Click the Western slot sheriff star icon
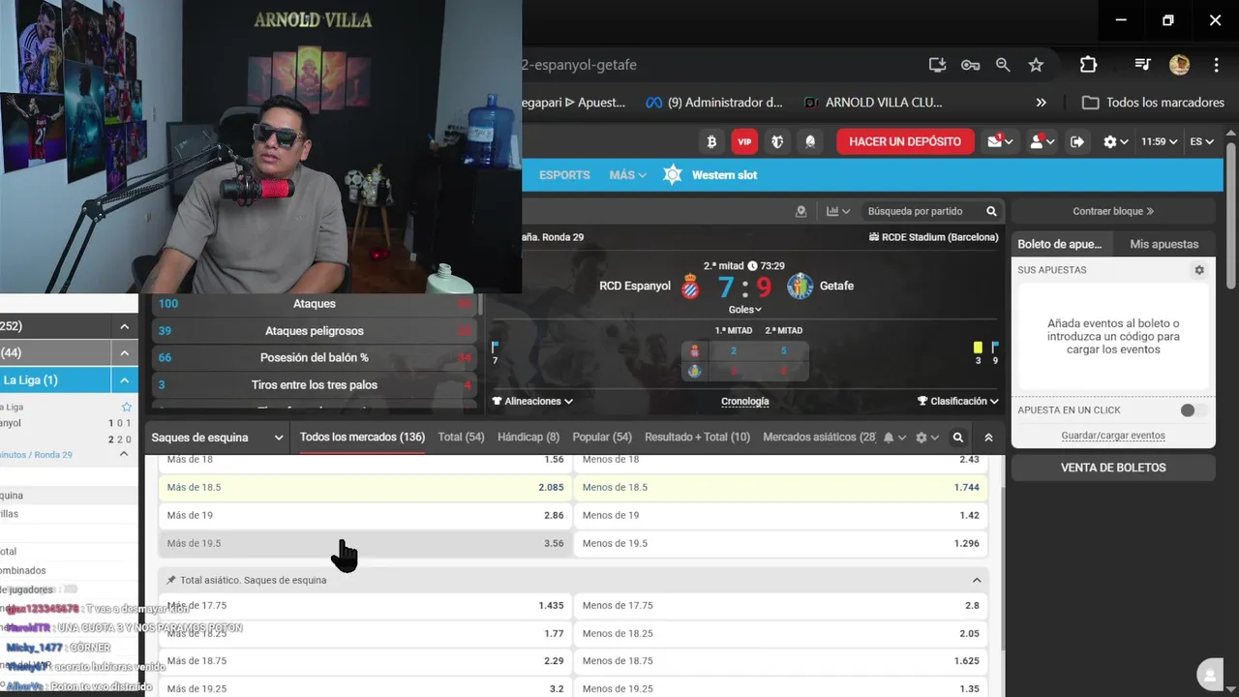Image resolution: width=1239 pixels, height=697 pixels. point(673,175)
